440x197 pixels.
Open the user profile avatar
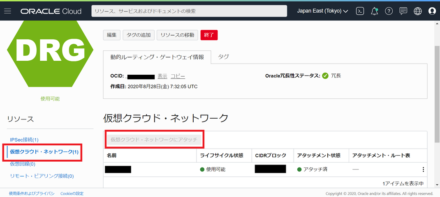(433, 11)
